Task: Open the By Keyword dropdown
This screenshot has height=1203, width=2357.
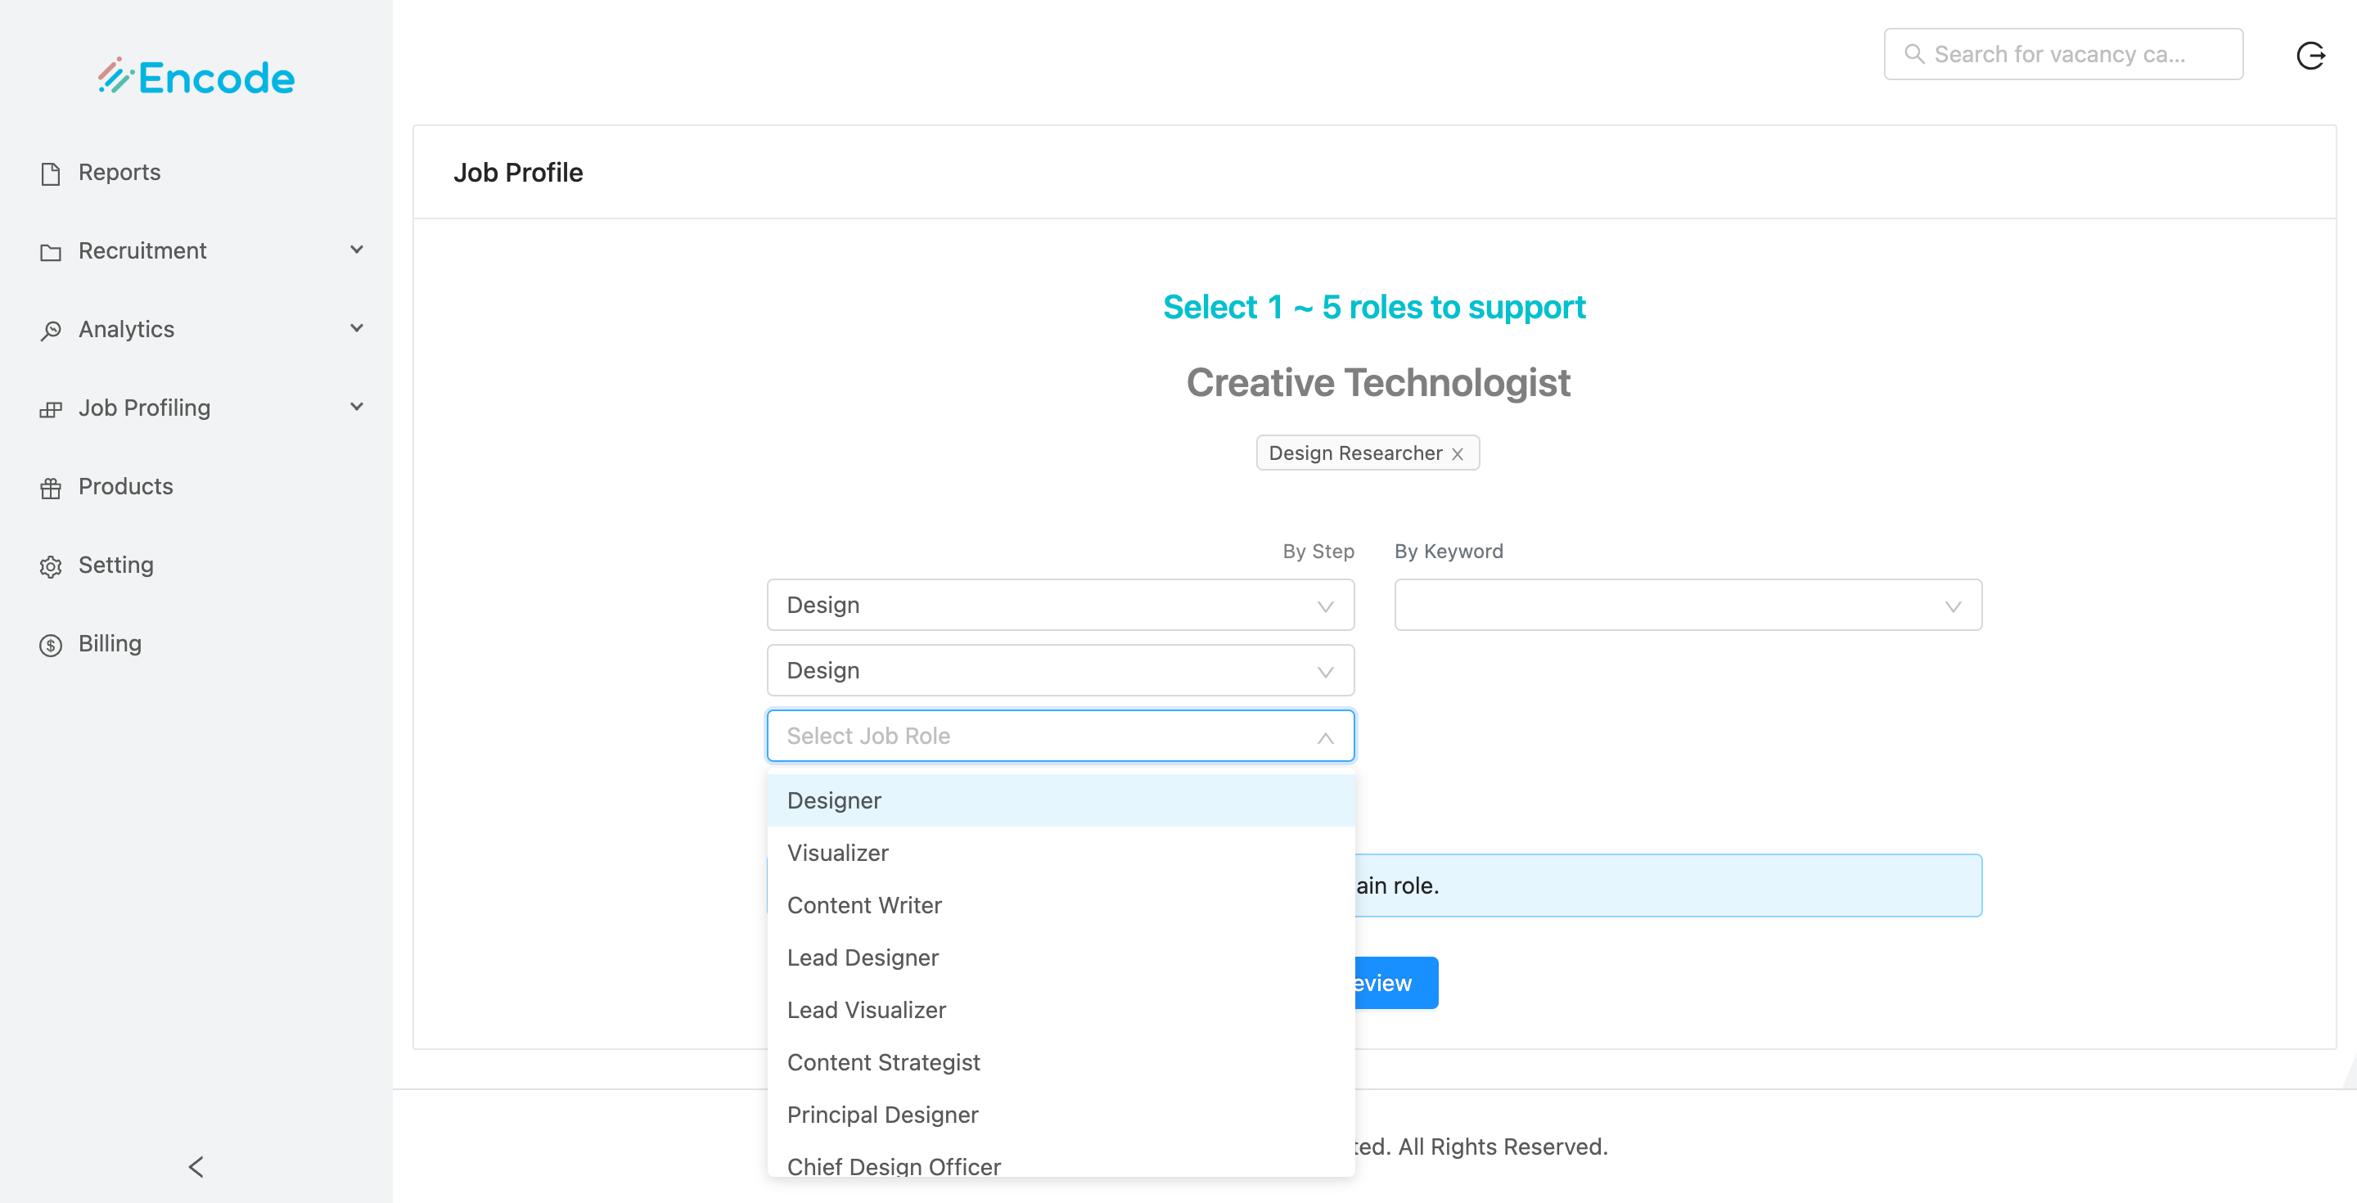Action: pos(1688,605)
